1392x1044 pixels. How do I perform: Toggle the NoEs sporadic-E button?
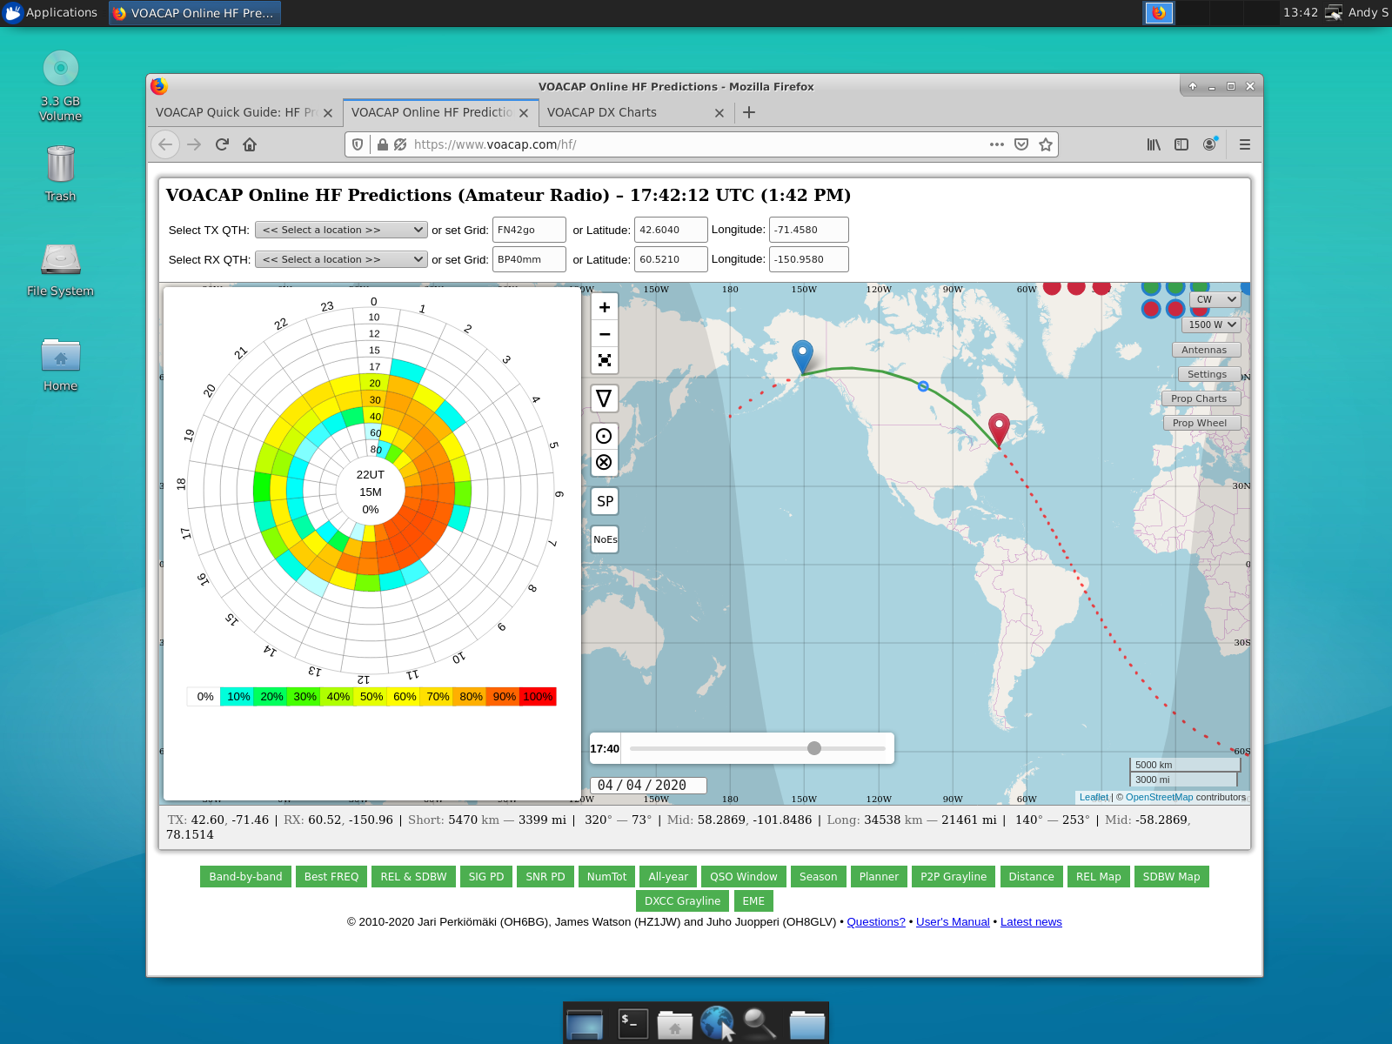point(605,539)
